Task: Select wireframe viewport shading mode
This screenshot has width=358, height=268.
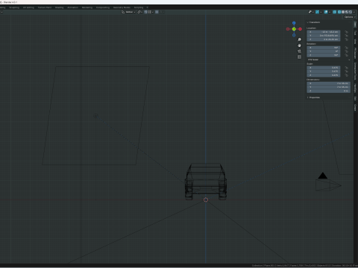Action: point(339,12)
